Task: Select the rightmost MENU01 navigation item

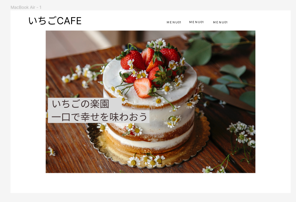Action: 220,22
